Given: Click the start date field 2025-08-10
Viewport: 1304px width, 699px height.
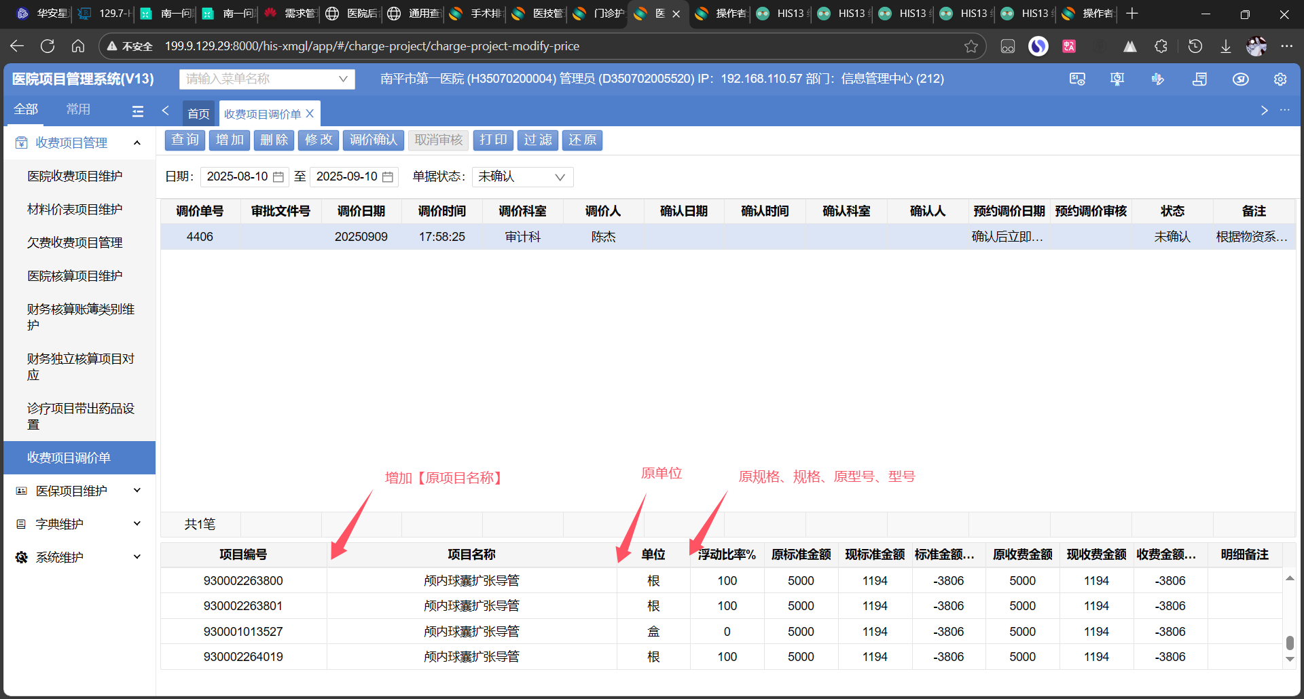Looking at the screenshot, I should pos(244,177).
